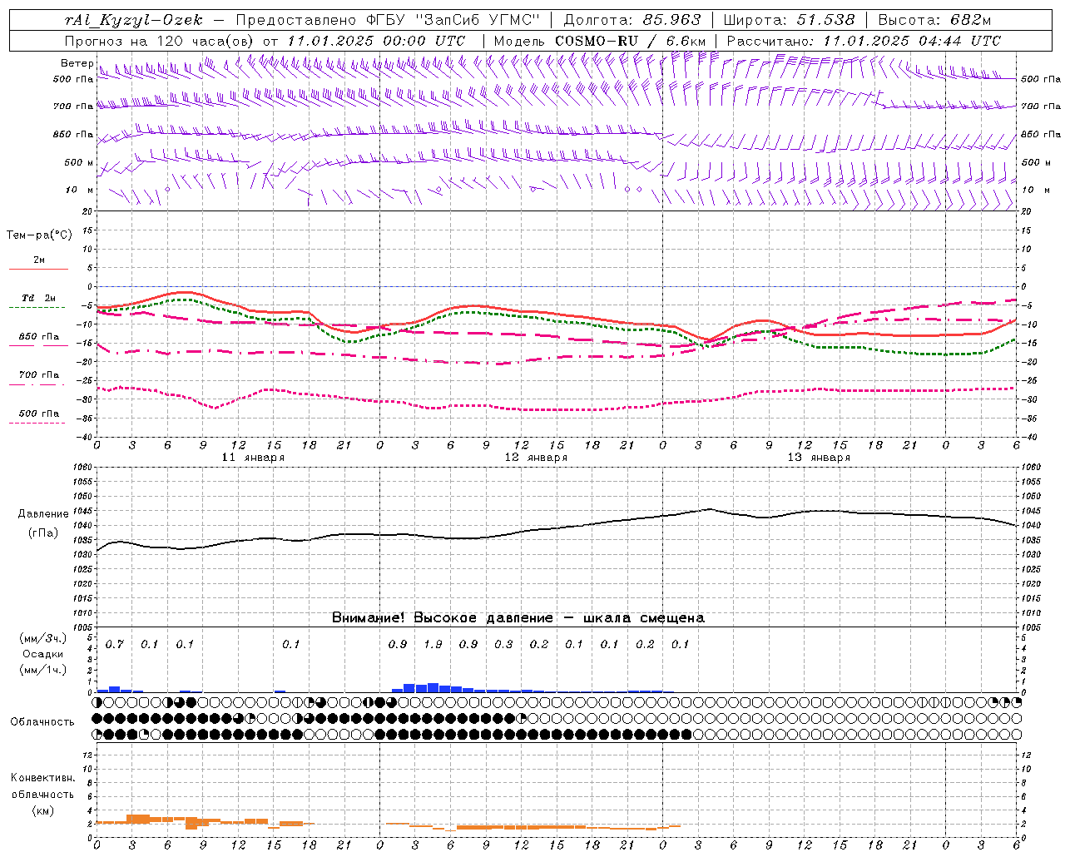Click the rAl_Kyzyl-Ozek station title
This screenshot has height=852, width=1065.
pyautogui.click(x=133, y=20)
